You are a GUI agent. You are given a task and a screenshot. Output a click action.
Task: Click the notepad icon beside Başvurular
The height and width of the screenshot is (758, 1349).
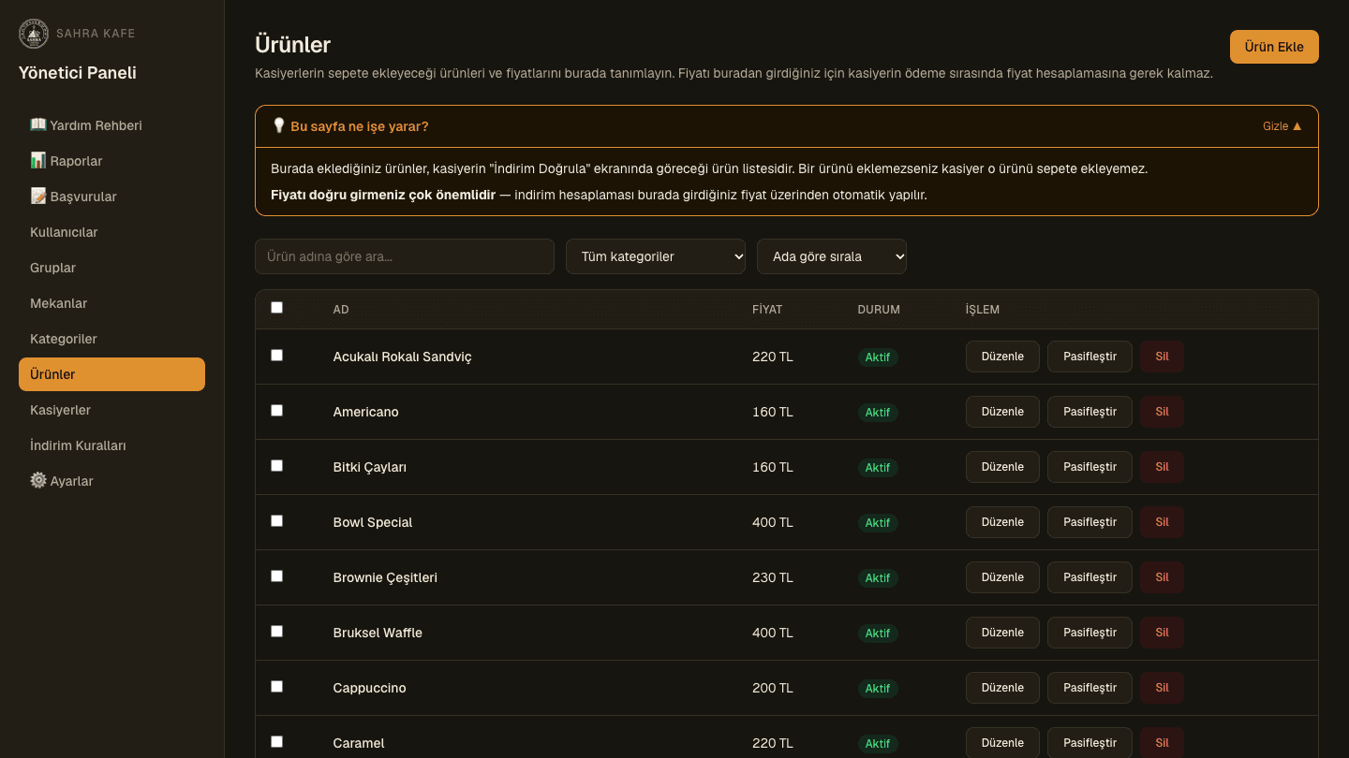38,196
